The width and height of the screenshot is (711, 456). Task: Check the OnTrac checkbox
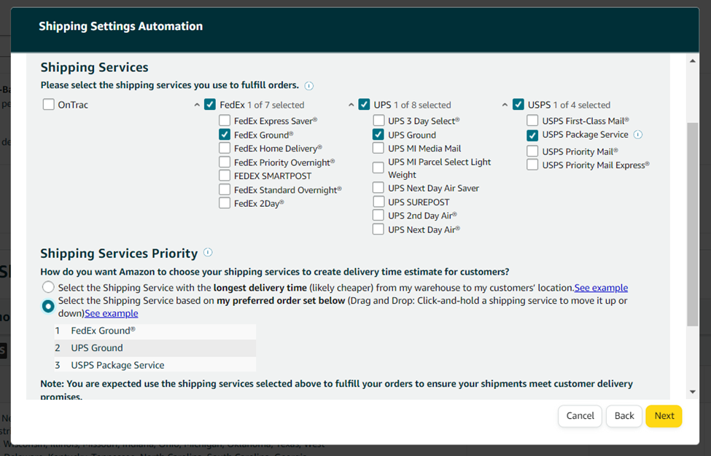click(49, 105)
